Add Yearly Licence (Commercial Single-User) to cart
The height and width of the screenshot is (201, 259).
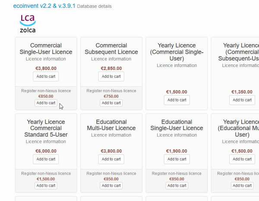tap(177, 100)
